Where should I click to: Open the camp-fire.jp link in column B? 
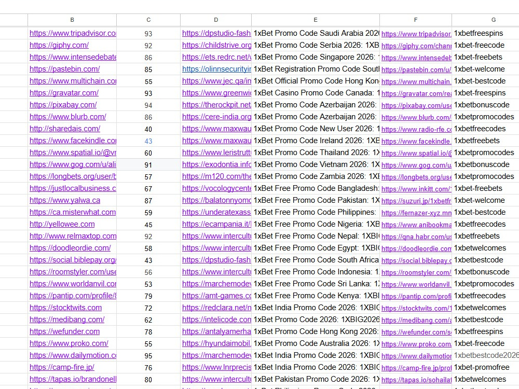click(62, 367)
